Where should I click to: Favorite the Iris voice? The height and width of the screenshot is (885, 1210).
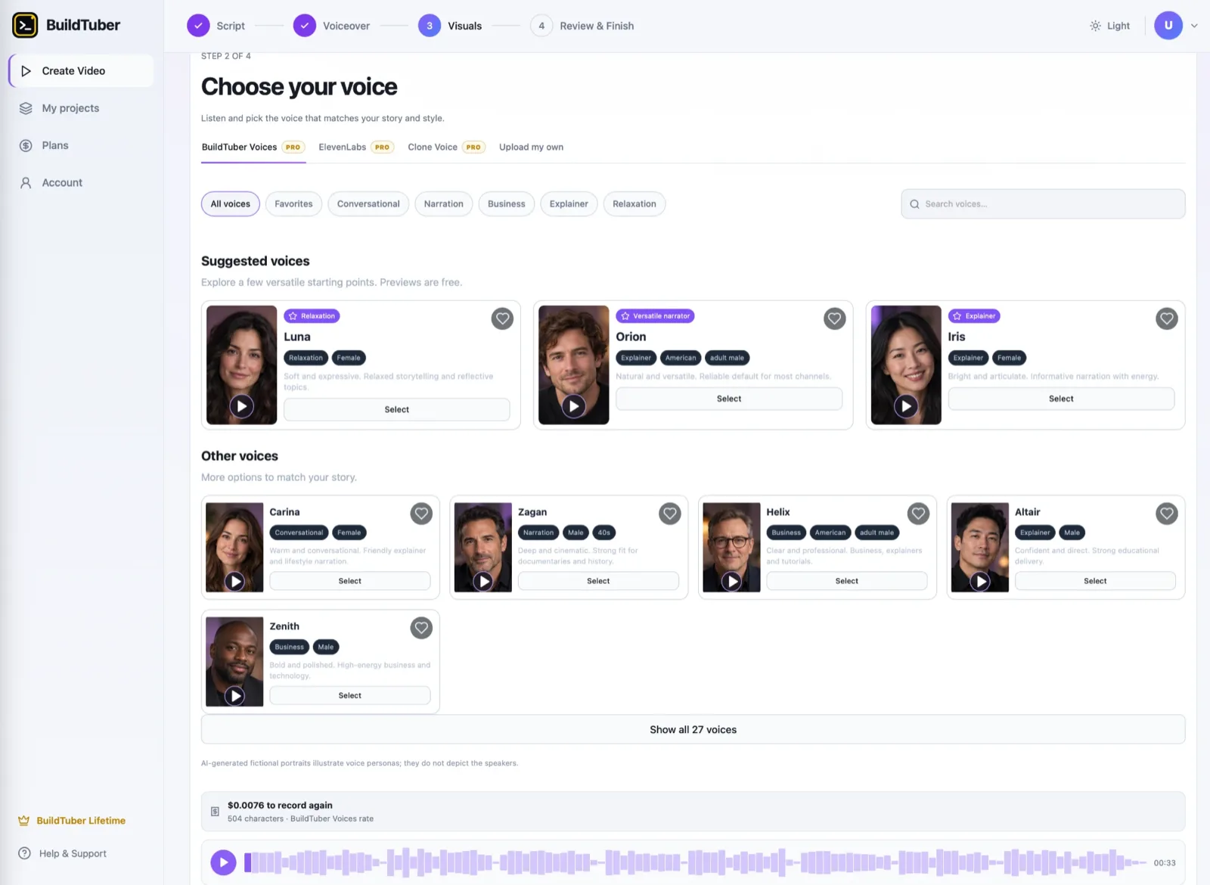coord(1167,318)
